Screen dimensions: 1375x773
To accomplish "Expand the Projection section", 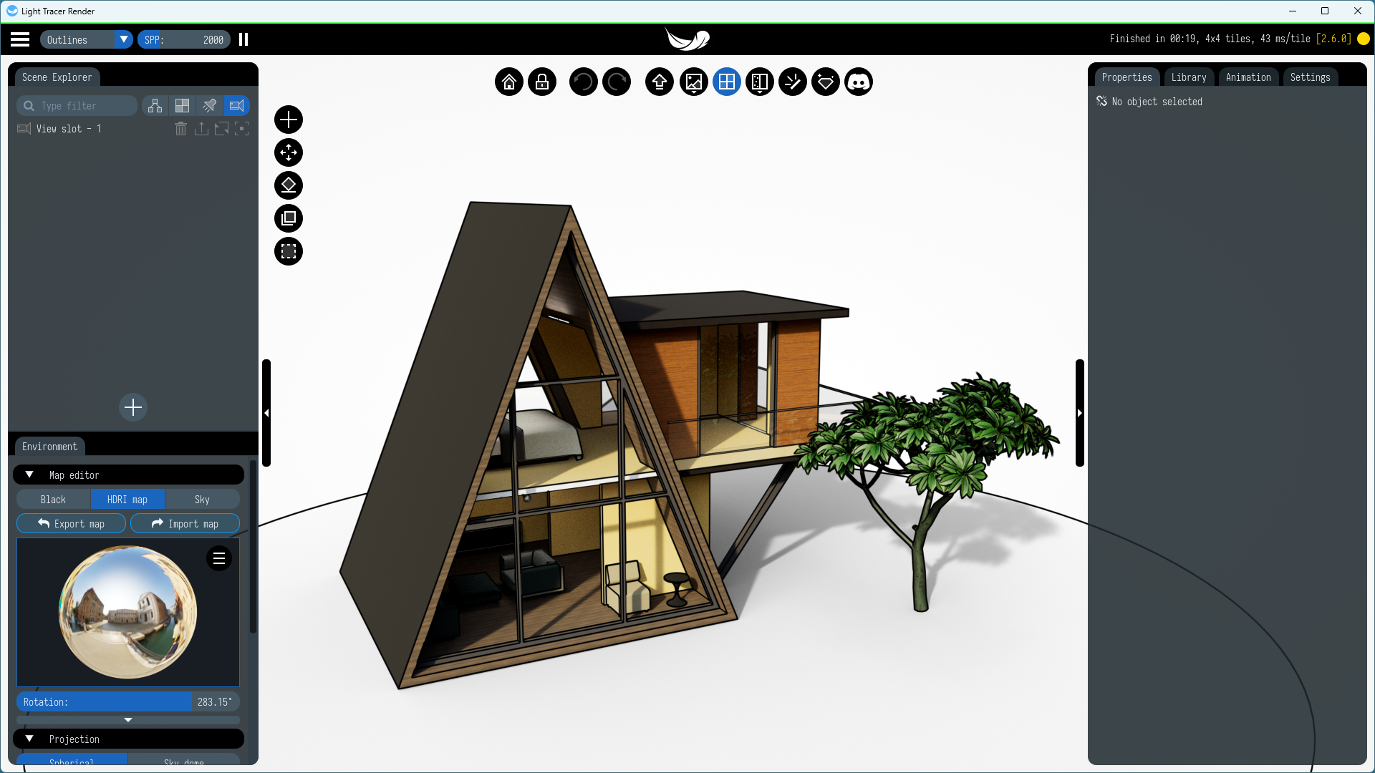I will click(29, 739).
